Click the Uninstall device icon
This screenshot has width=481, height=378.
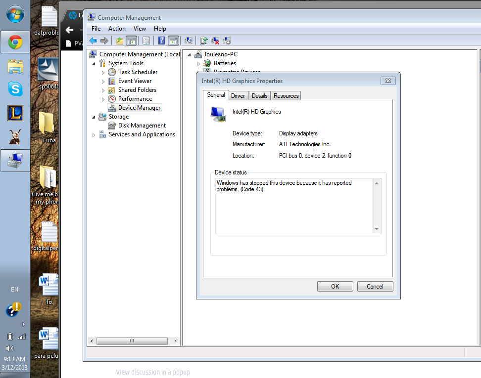pyautogui.click(x=215, y=41)
